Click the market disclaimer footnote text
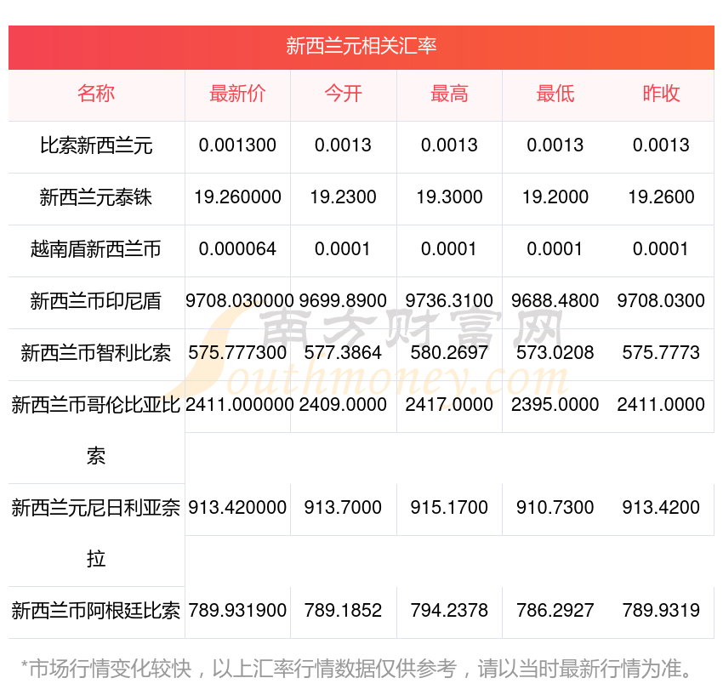Image resolution: width=723 pixels, height=695 pixels. (x=356, y=669)
